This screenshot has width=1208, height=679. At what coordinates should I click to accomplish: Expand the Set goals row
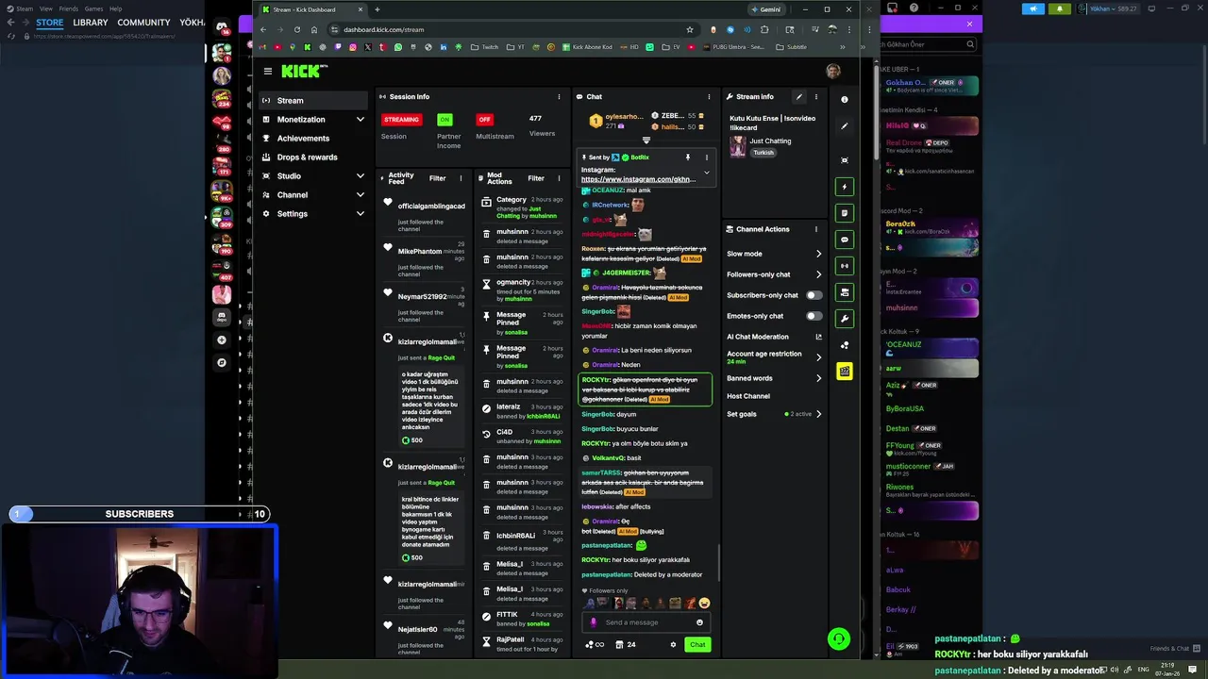pos(818,414)
